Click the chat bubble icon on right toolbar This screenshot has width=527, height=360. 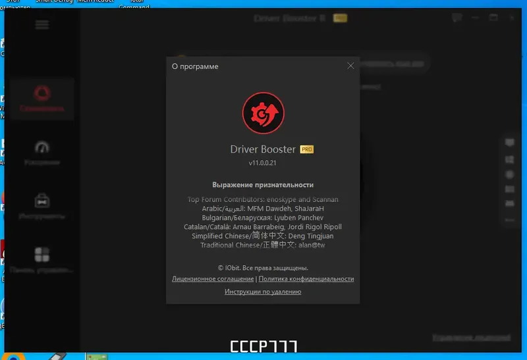[509, 143]
